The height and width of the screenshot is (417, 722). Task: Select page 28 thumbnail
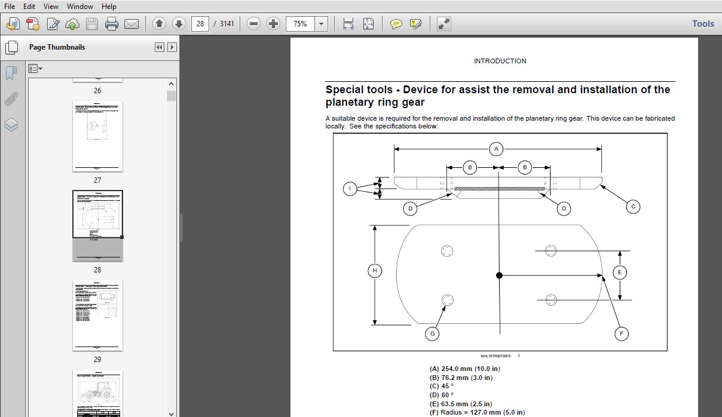click(x=97, y=226)
